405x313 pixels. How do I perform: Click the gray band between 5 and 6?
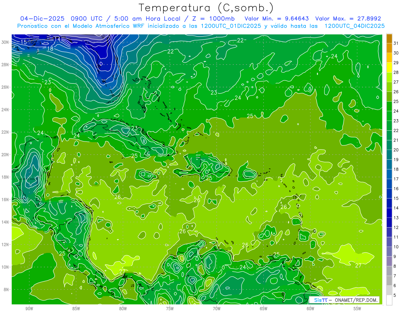pos(389,290)
